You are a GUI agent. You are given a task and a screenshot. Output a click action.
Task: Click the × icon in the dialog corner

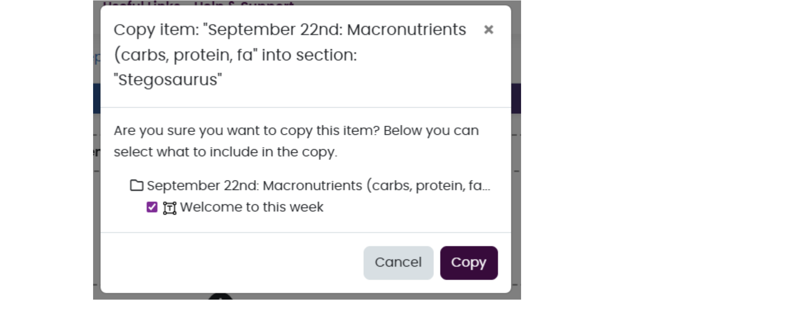coord(489,30)
